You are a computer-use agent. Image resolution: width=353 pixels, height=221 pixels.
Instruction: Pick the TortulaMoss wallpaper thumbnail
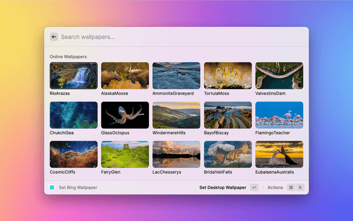pos(228,76)
